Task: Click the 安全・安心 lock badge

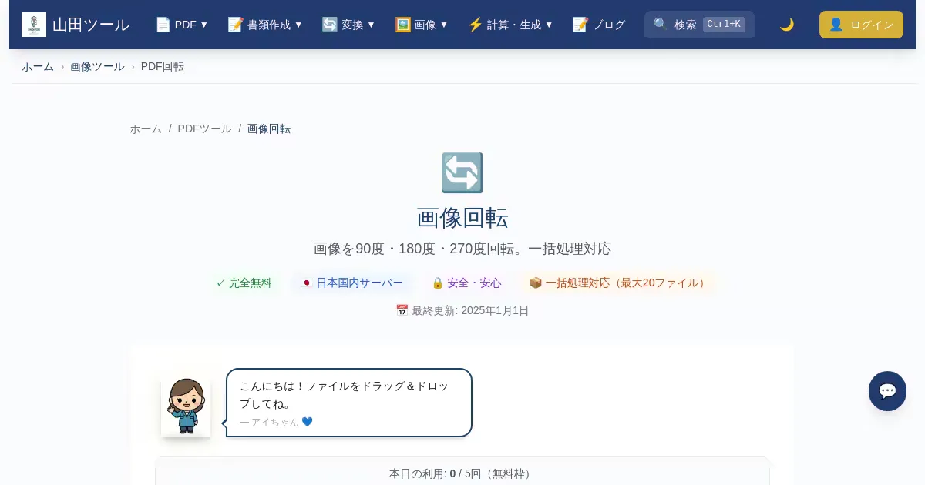Action: [x=466, y=283]
